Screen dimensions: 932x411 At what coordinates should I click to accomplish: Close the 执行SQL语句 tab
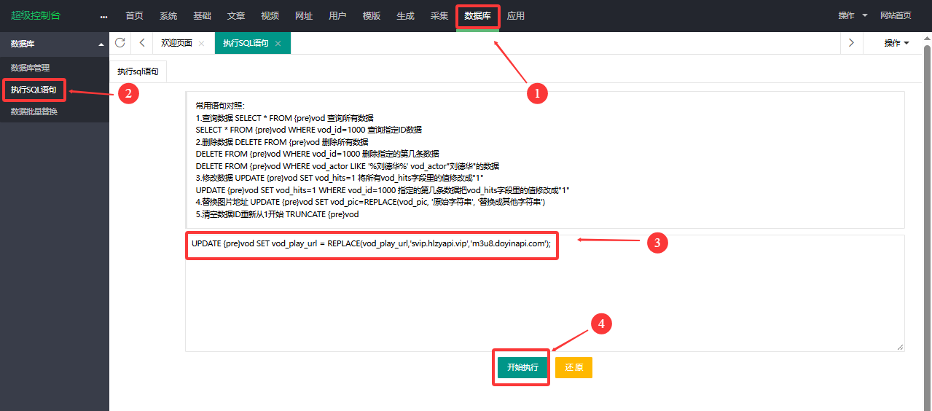[278, 44]
